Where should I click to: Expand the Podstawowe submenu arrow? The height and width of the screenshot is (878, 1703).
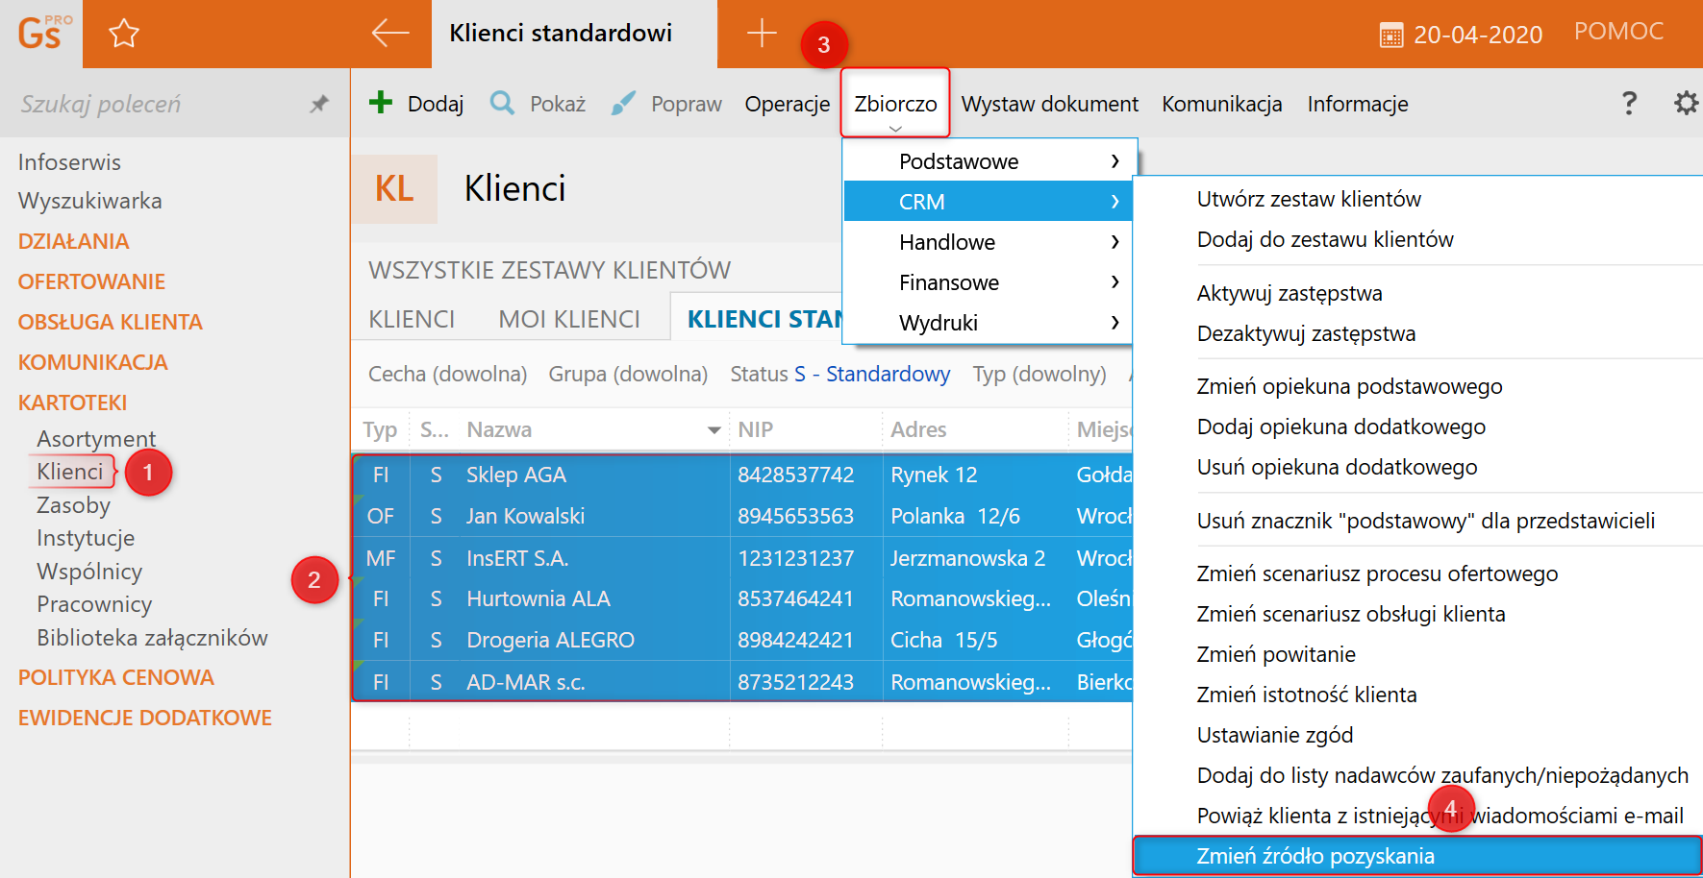[x=1115, y=161]
